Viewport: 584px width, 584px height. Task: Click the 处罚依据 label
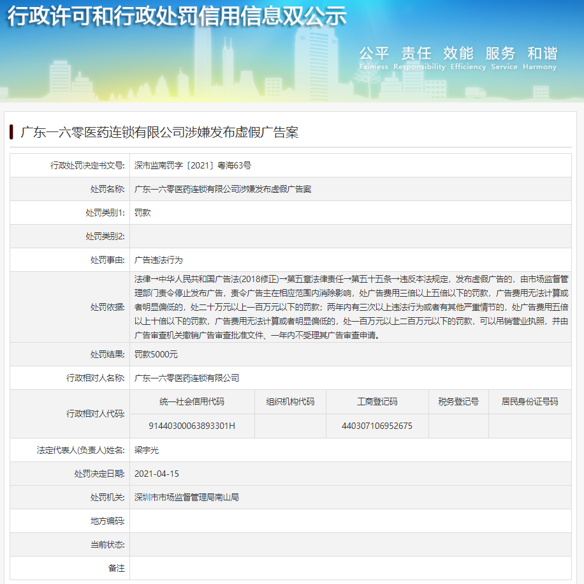click(107, 307)
